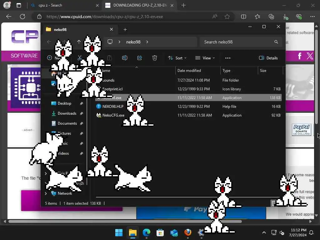Click the Paste icon in Explorer toolbar

(x=110, y=58)
